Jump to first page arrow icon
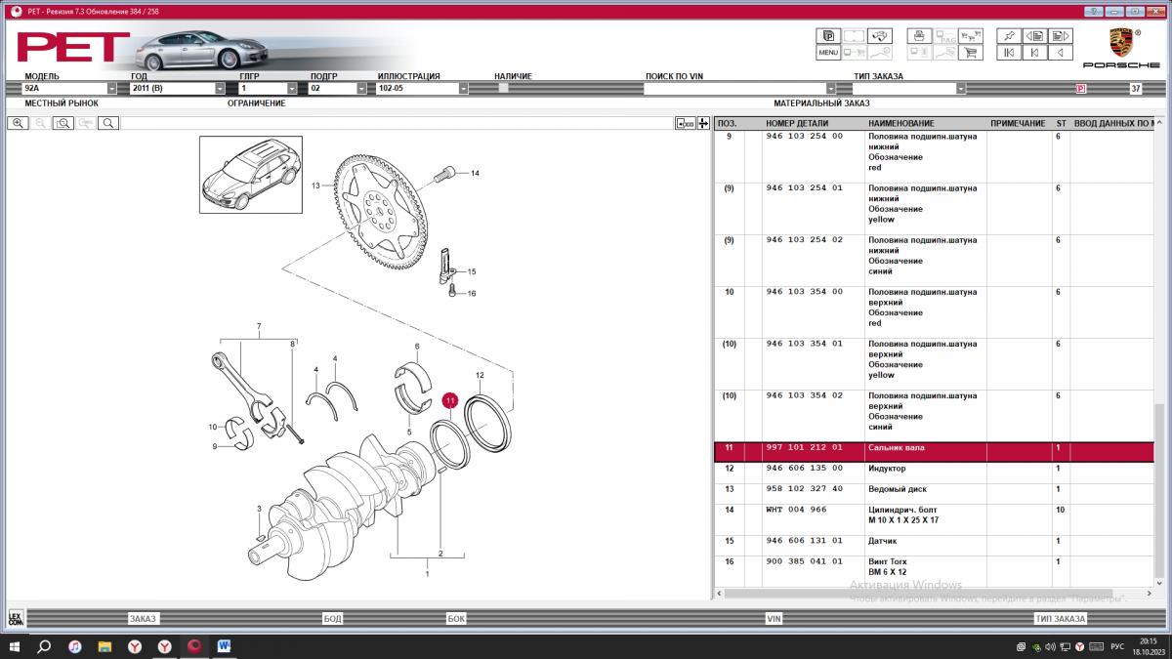This screenshot has height=659, width=1172. 1009,53
